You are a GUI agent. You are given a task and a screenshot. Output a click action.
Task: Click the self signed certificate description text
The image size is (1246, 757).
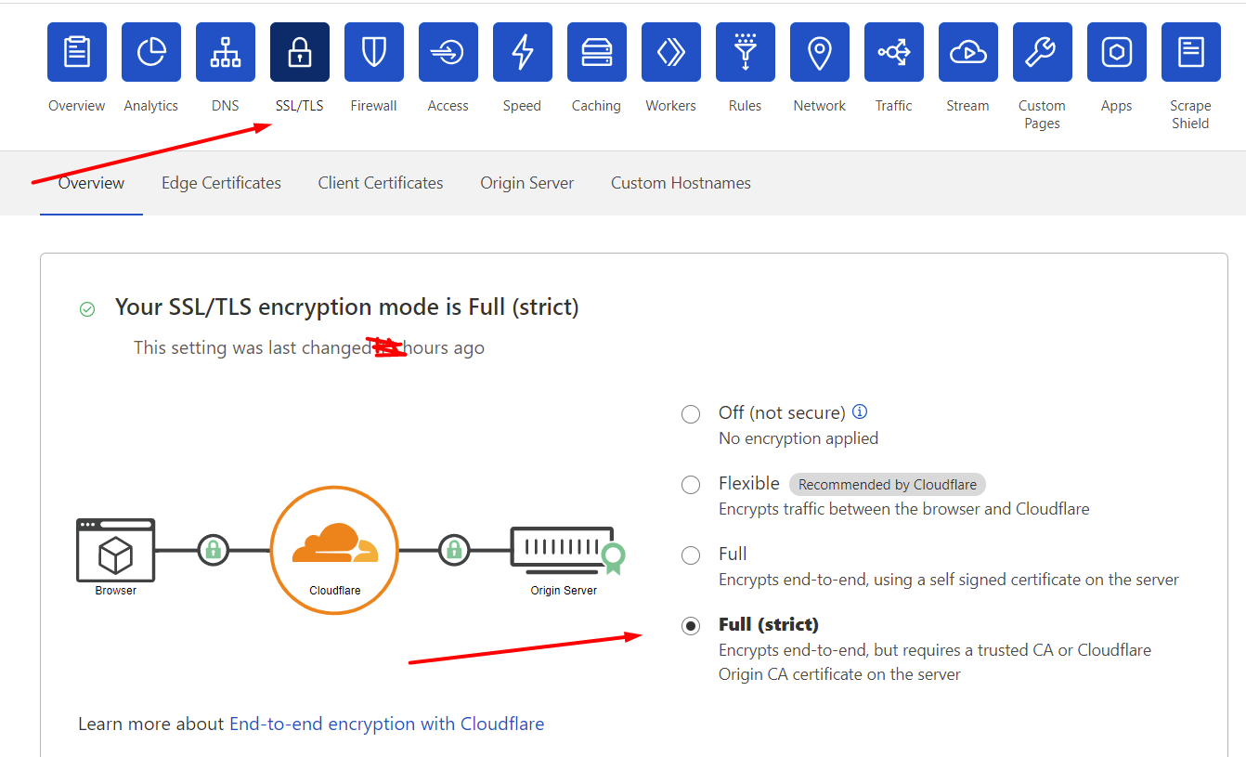949,580
